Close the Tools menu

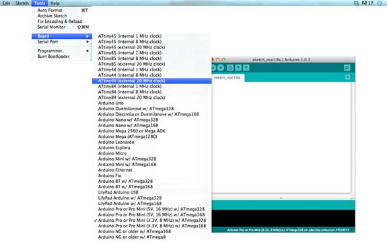coord(40,3)
